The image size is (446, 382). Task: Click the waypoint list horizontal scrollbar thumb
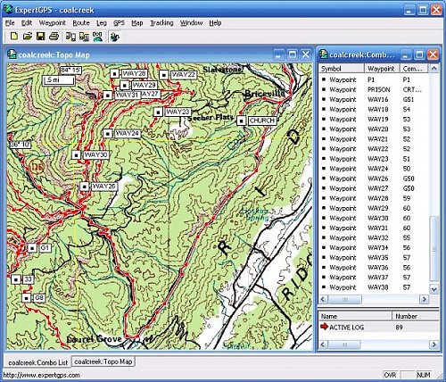[x=345, y=299]
